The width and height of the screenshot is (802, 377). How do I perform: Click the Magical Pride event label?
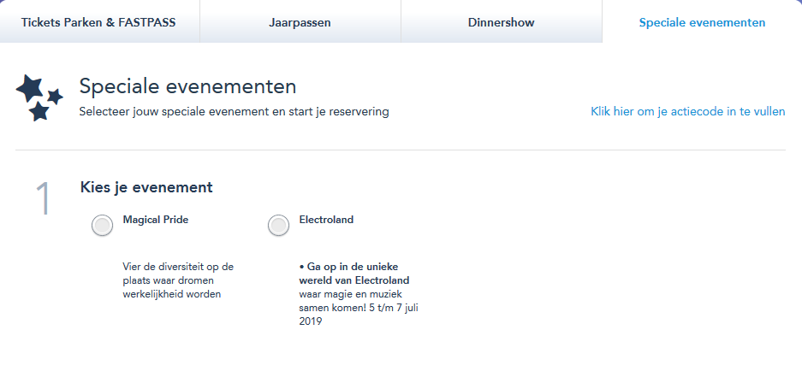pos(156,220)
